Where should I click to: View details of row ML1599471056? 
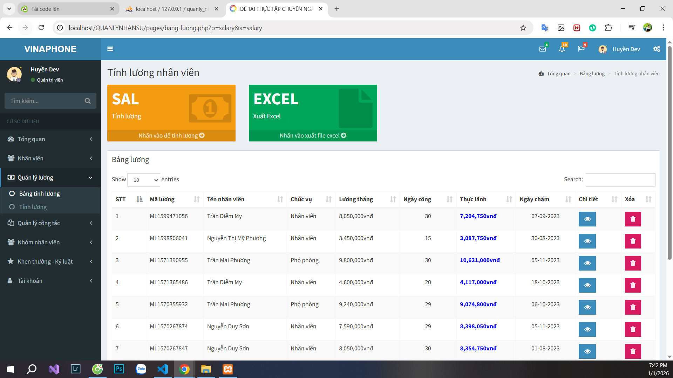click(x=587, y=219)
